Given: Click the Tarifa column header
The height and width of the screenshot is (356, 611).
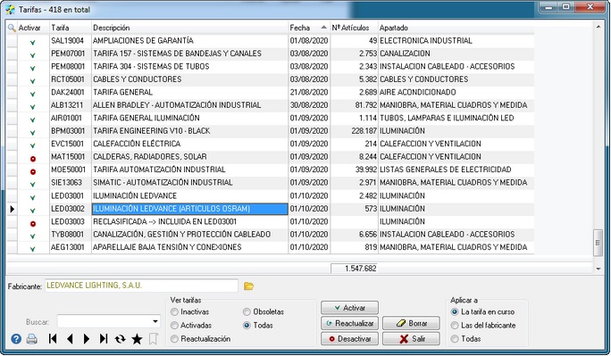Looking at the screenshot, I should click(71, 28).
